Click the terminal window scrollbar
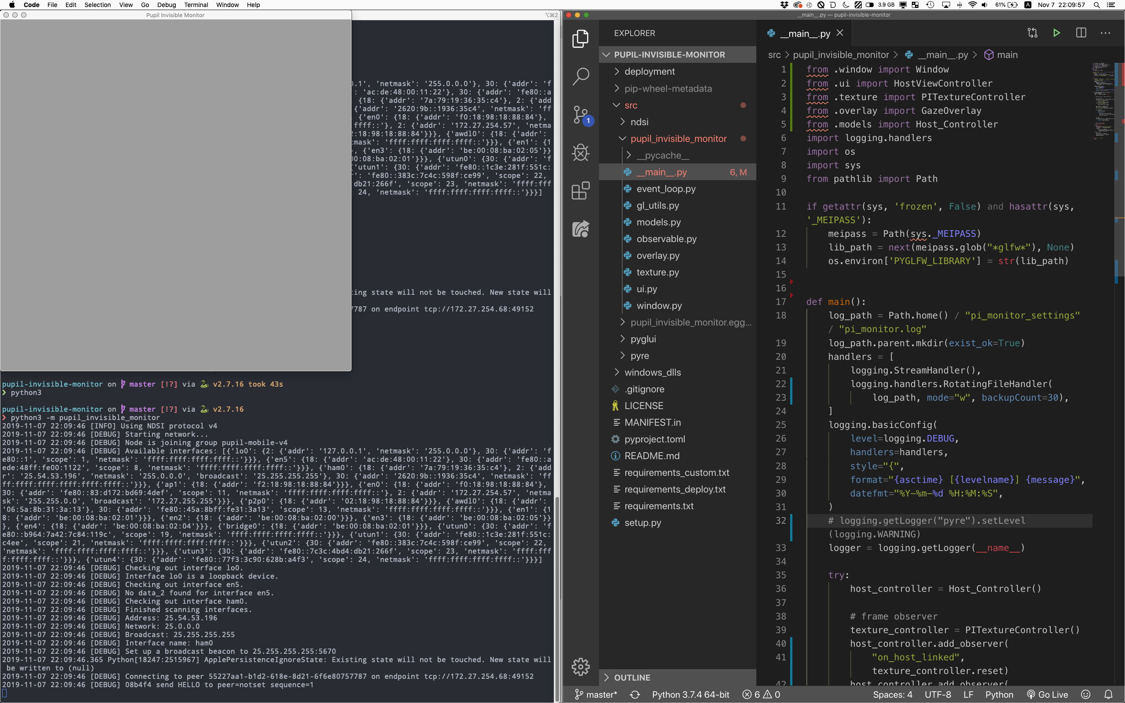This screenshot has width=1125, height=703. (x=557, y=597)
